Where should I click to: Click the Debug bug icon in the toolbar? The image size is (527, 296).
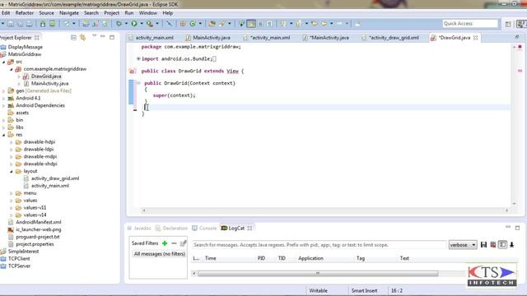(119, 24)
